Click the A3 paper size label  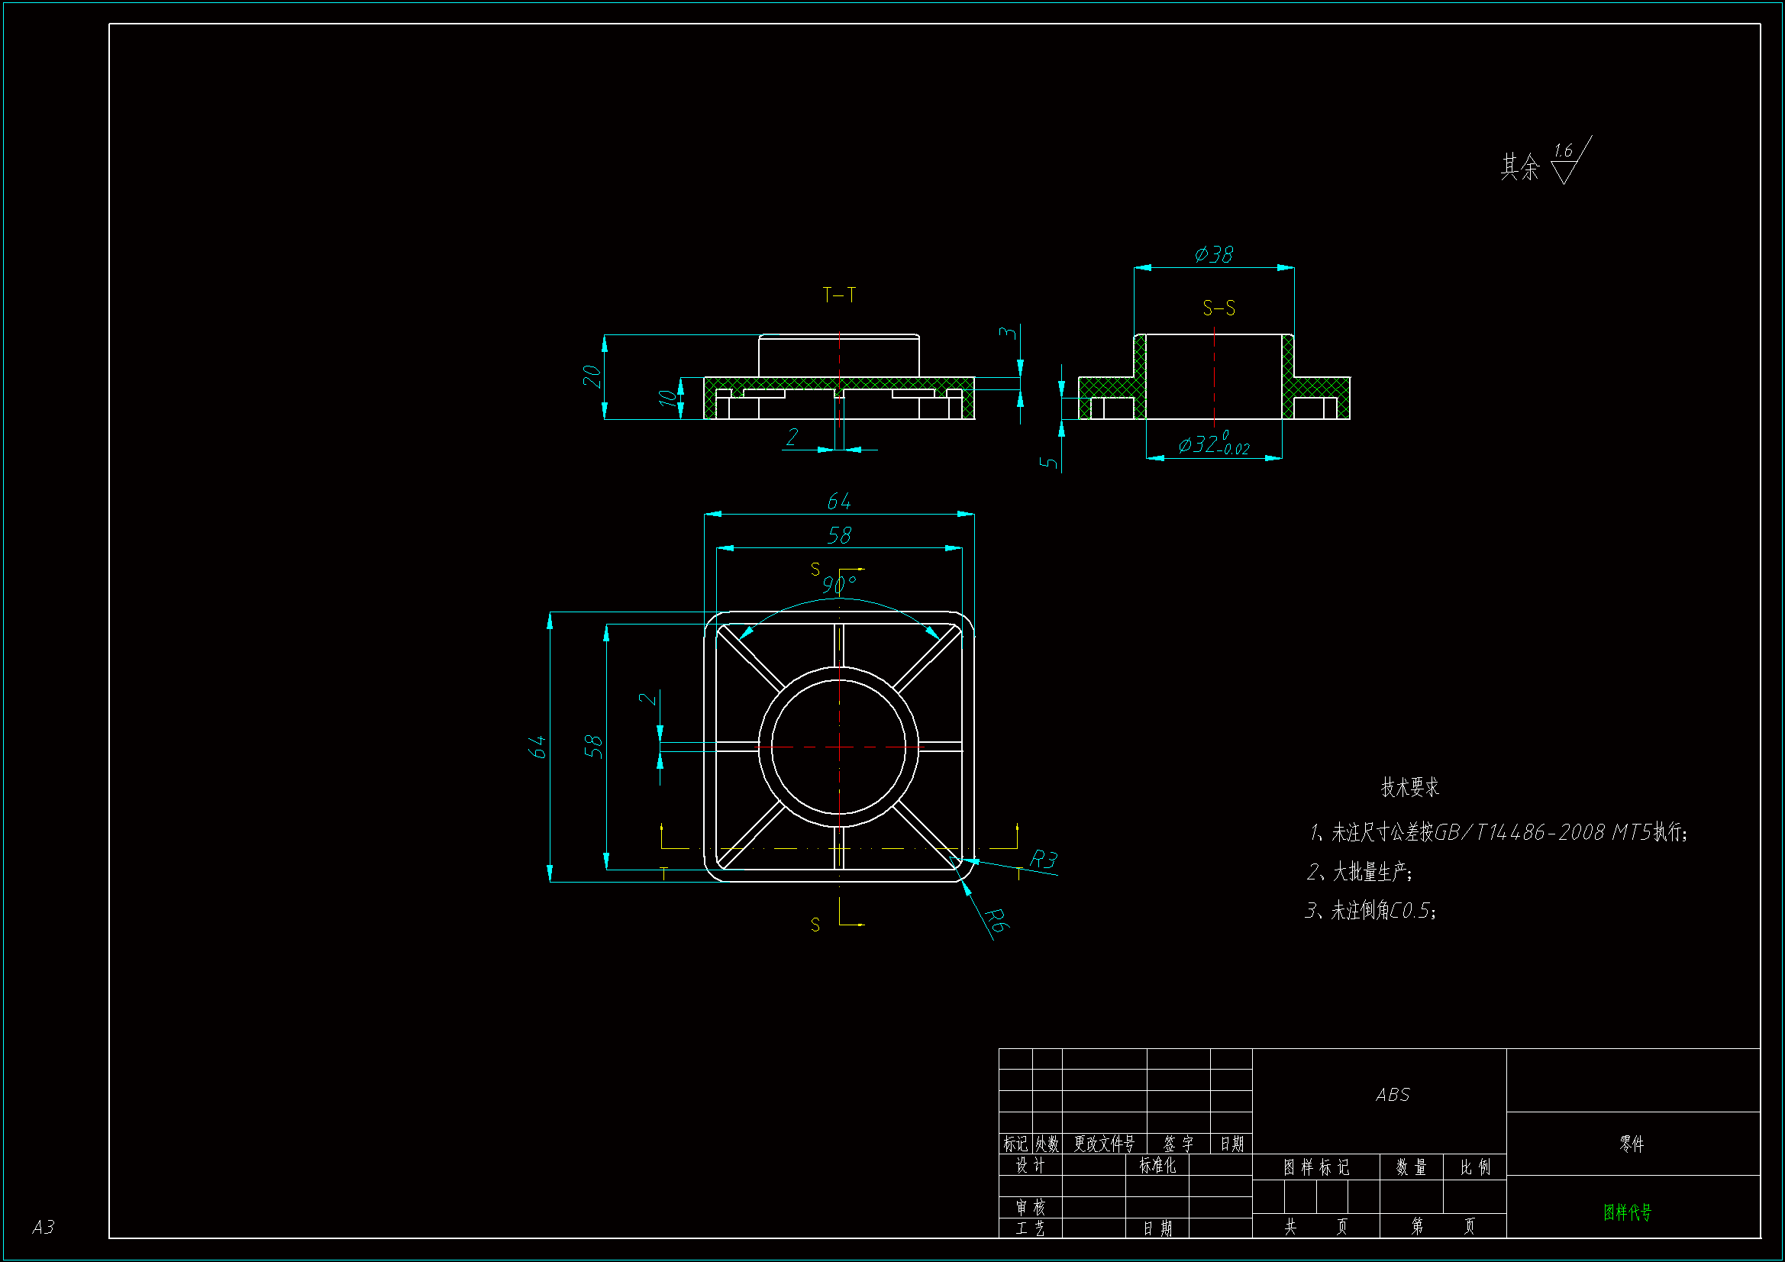[44, 1227]
